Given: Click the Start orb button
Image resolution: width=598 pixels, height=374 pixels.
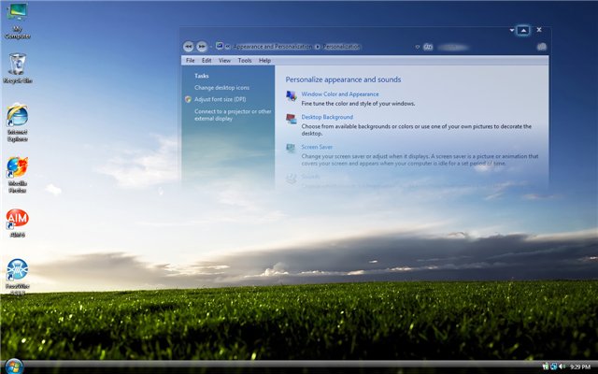Looking at the screenshot, I should 13,365.
